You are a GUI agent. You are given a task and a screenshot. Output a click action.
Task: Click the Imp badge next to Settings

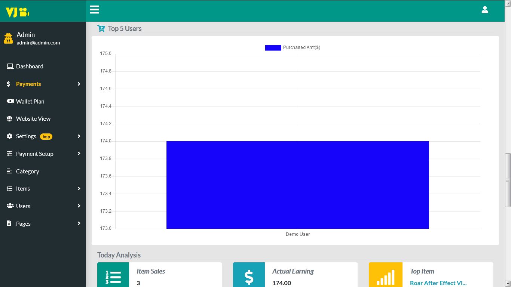[46, 136]
